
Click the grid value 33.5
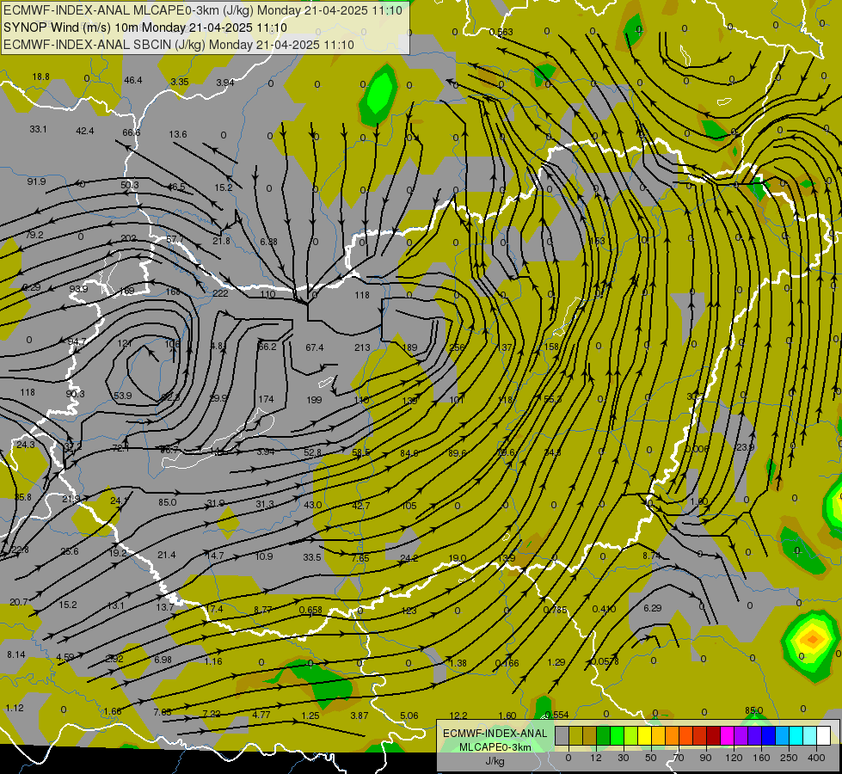[312, 557]
